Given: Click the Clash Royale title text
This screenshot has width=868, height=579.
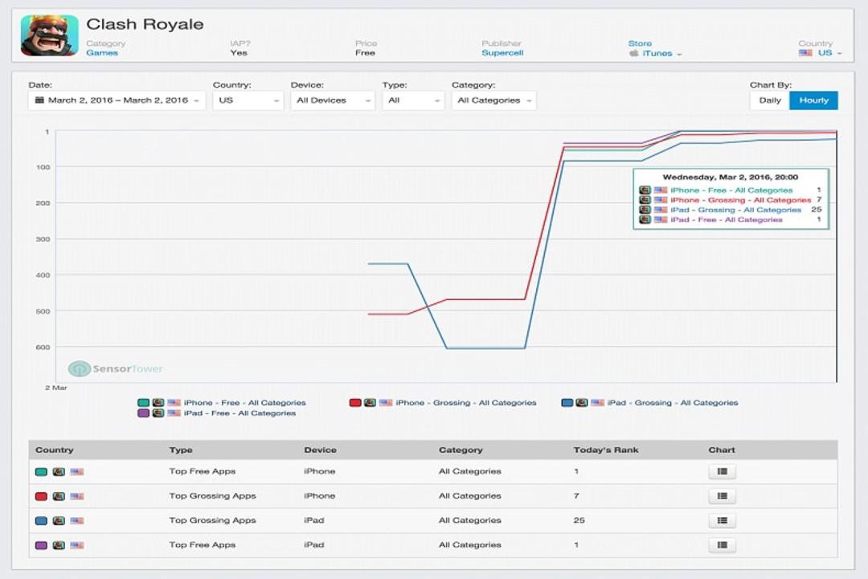Looking at the screenshot, I should click(x=145, y=24).
